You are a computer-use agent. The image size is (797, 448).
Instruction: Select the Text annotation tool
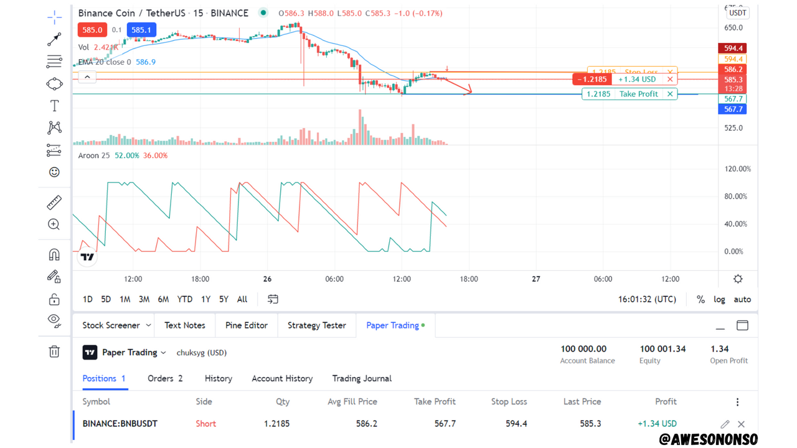[x=54, y=106]
